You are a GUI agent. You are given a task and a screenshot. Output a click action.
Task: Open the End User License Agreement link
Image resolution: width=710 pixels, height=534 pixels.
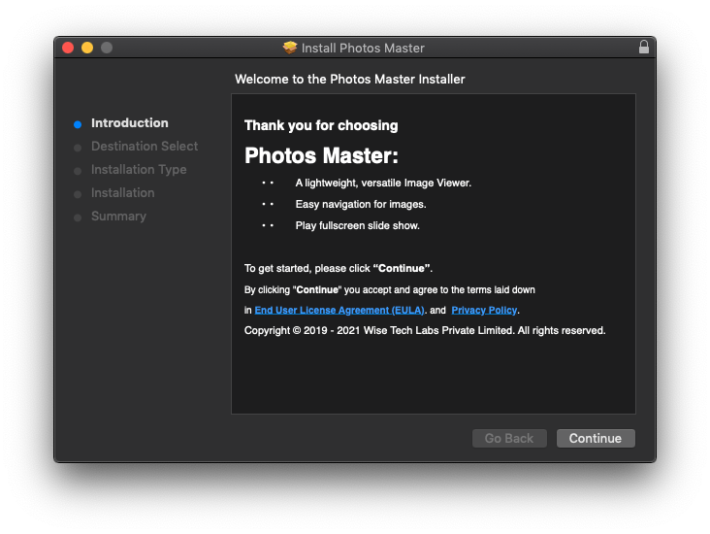pyautogui.click(x=339, y=310)
